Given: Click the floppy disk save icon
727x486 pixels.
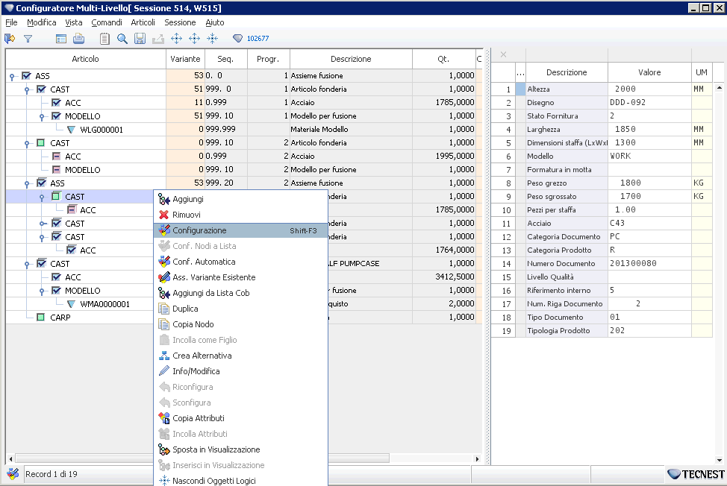Looking at the screenshot, I should (x=140, y=39).
